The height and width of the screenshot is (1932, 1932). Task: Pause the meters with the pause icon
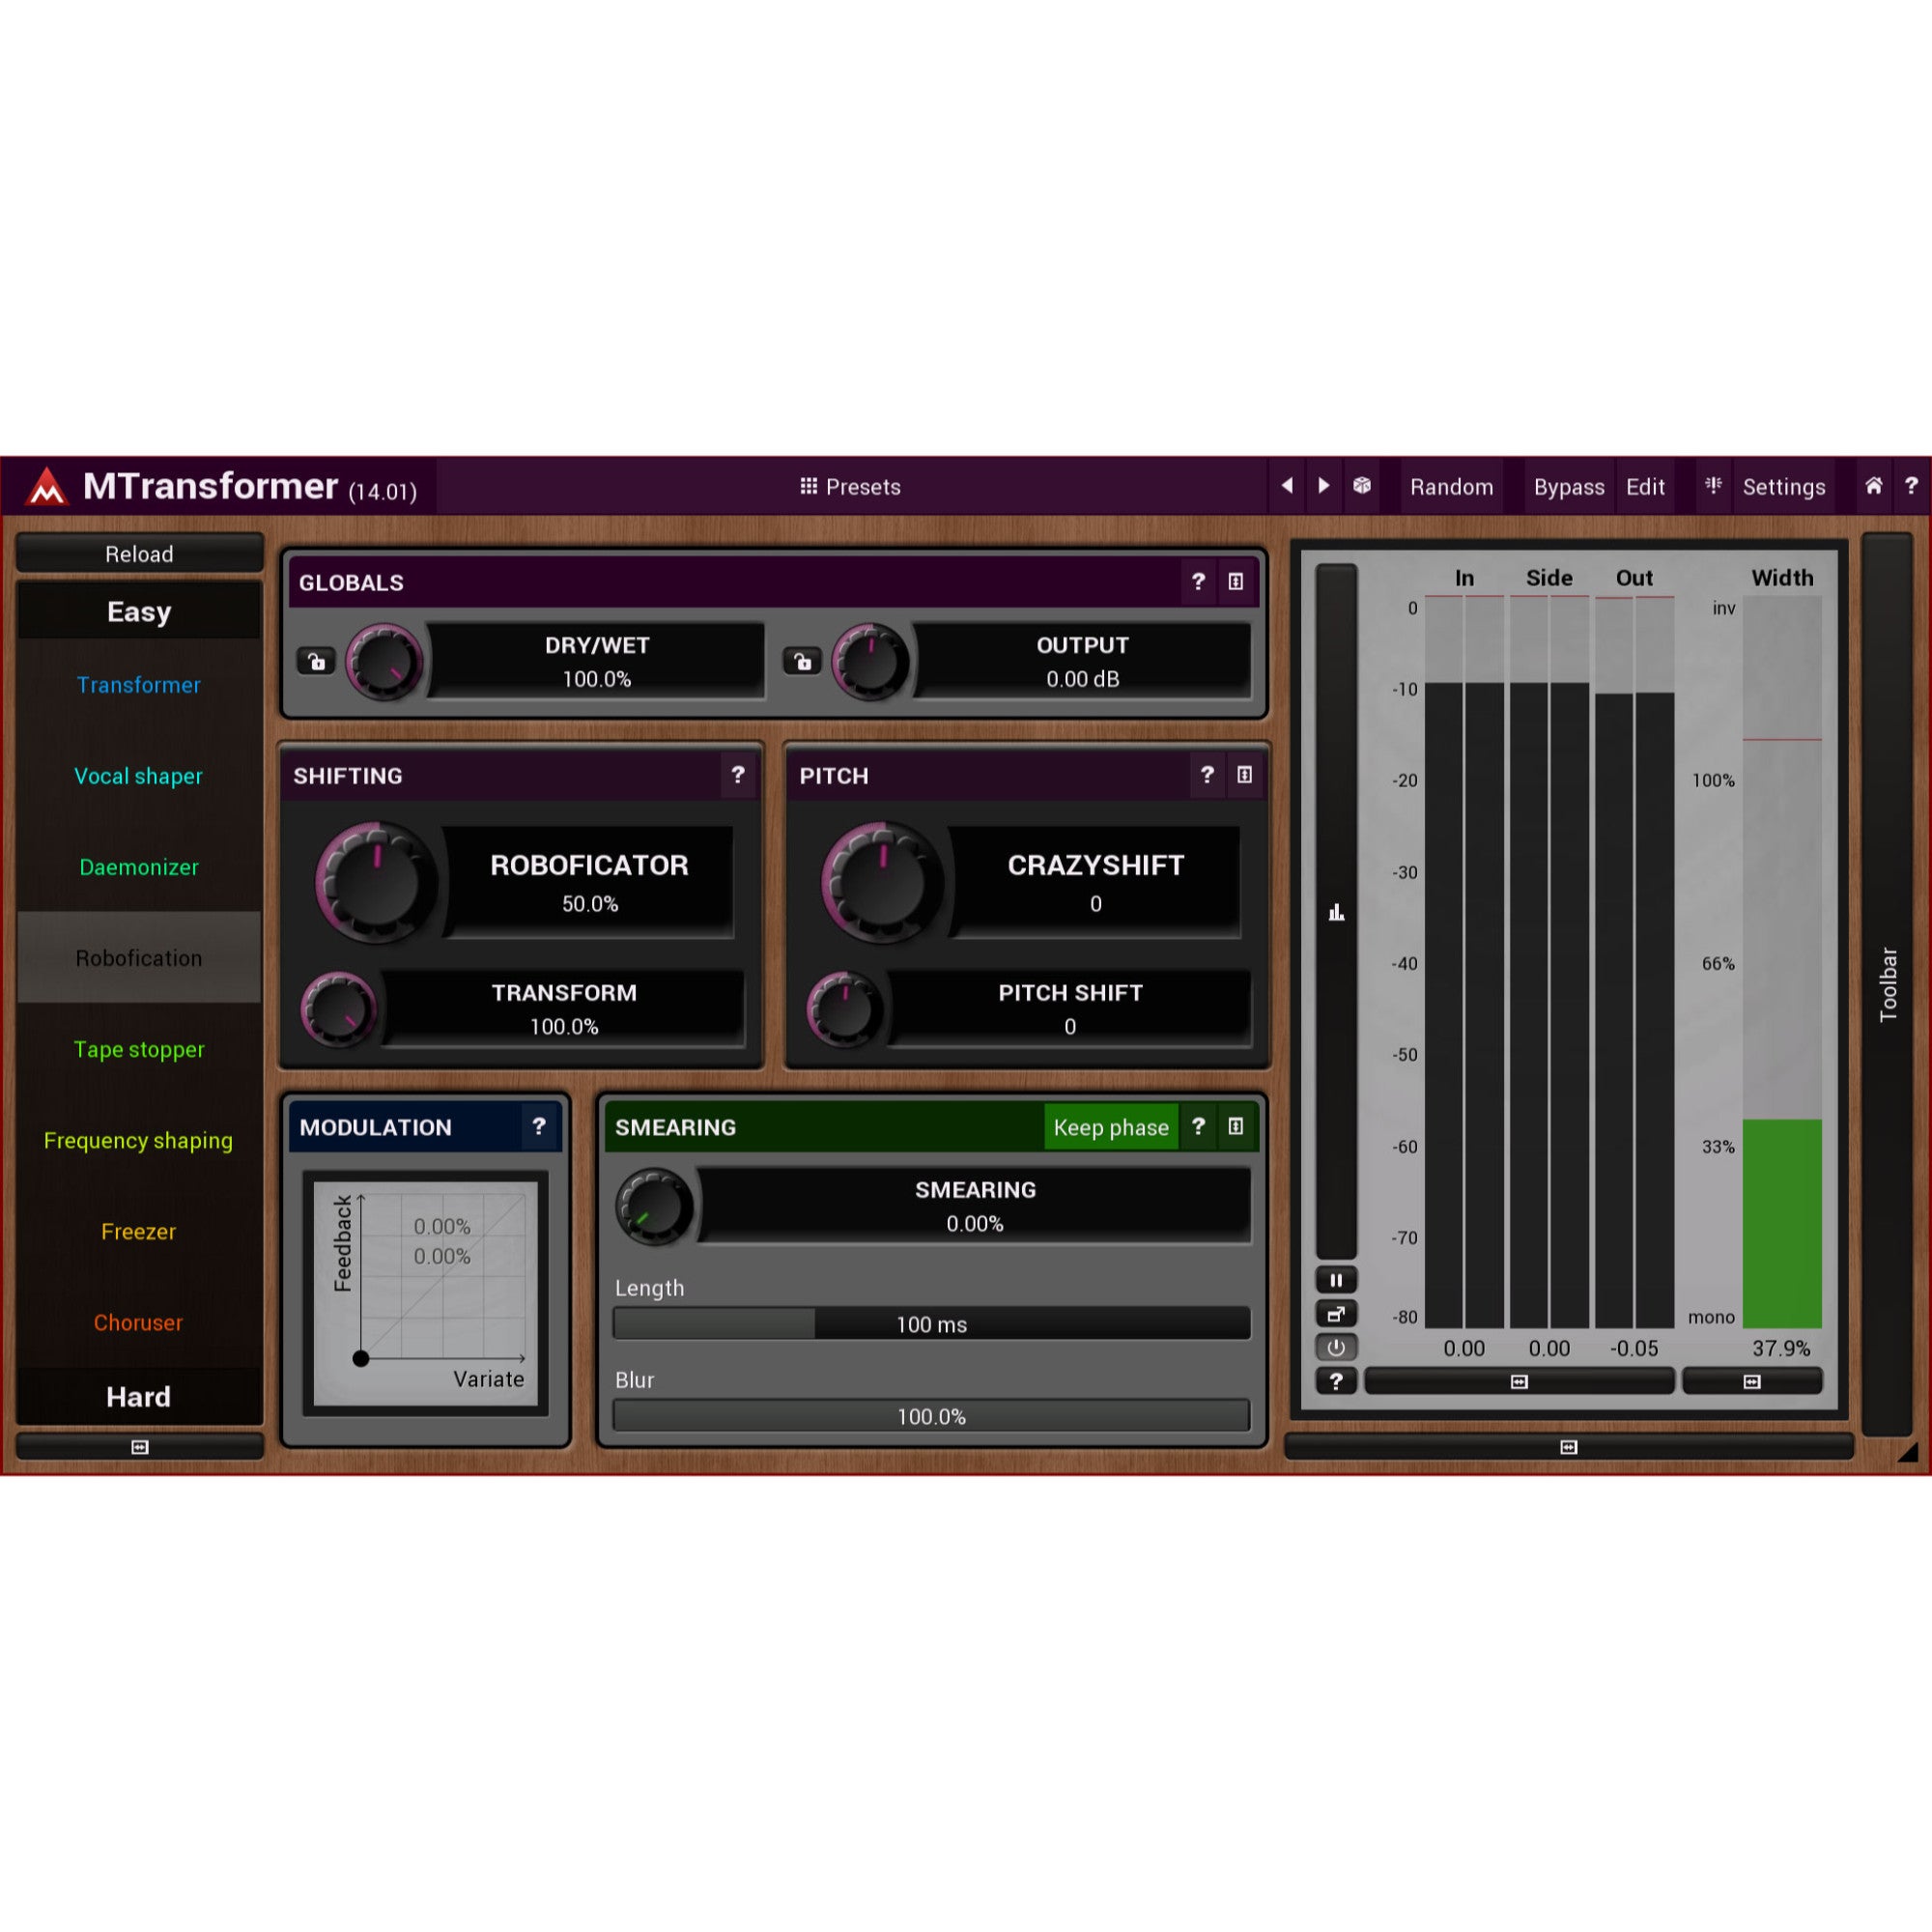click(x=1336, y=1280)
